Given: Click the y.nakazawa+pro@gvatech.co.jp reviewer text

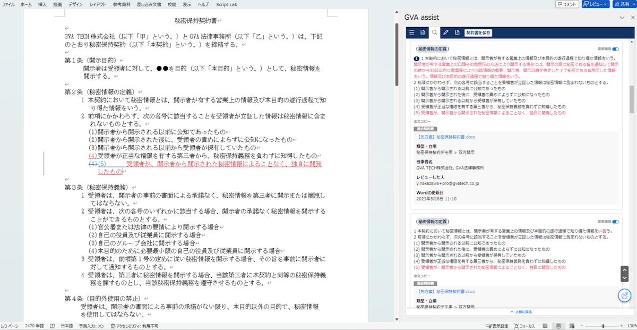Looking at the screenshot, I should point(447,183).
